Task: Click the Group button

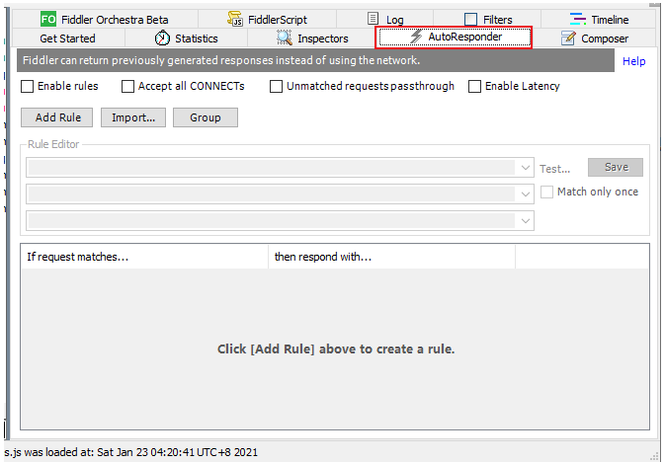Action: pyautogui.click(x=206, y=117)
